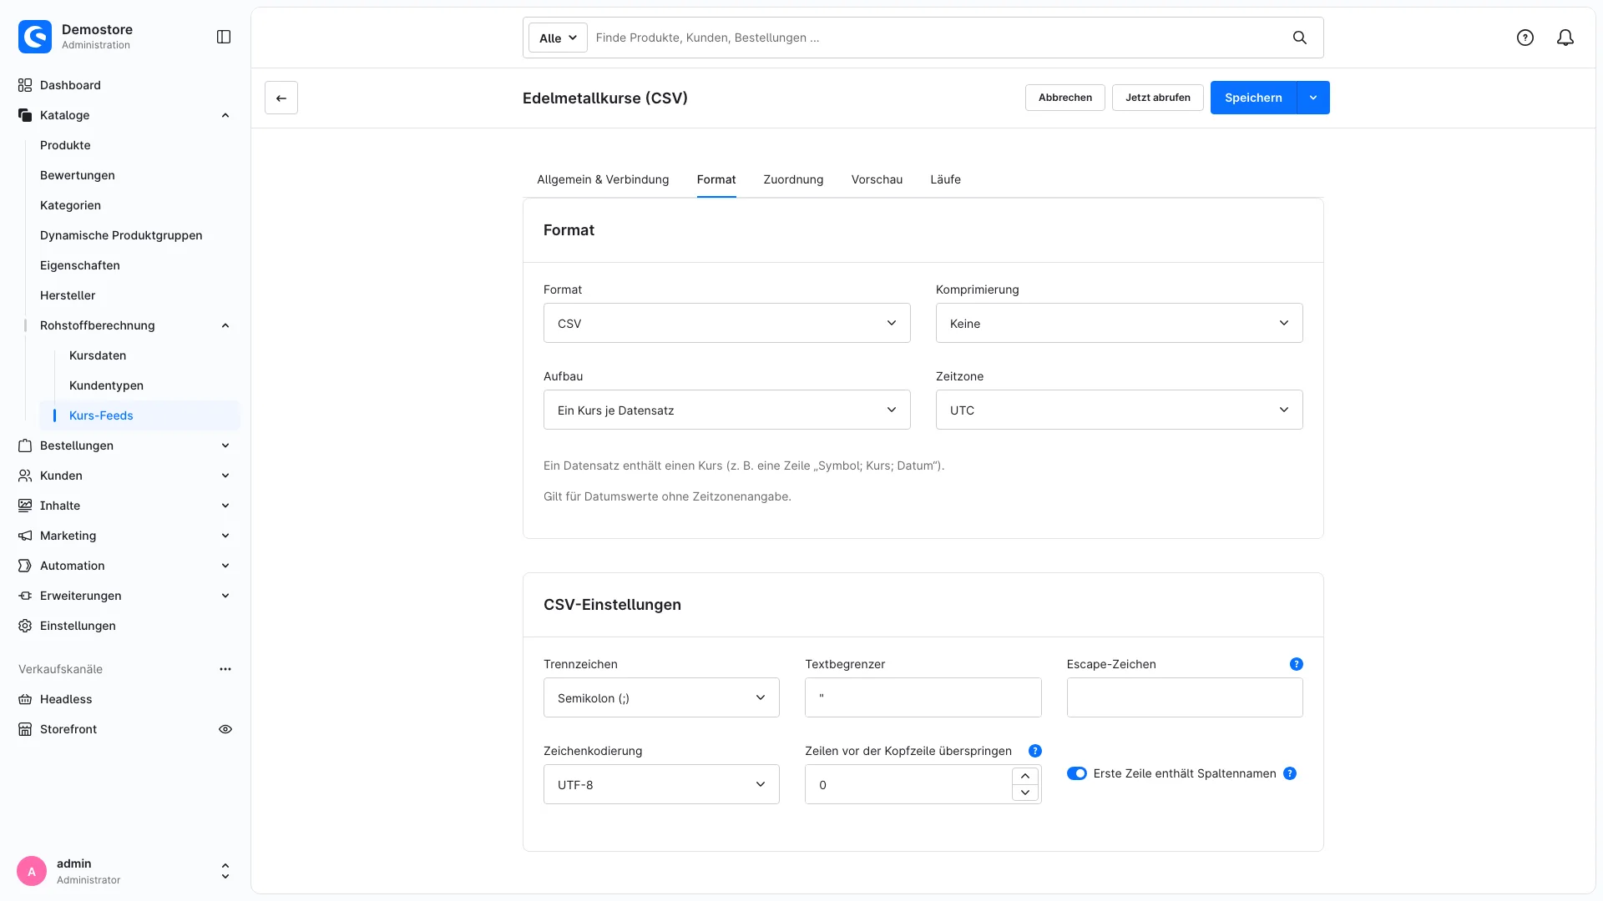
Task: Click the Kataloge icon in sidebar
Action: pos(25,115)
